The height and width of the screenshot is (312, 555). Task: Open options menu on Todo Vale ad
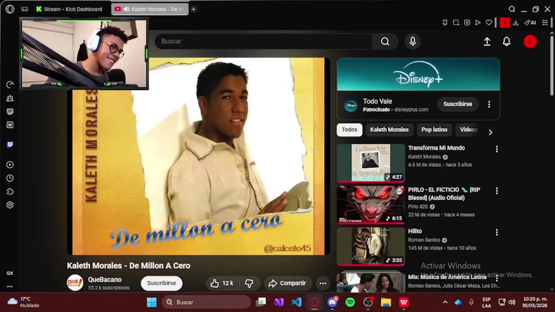489,104
